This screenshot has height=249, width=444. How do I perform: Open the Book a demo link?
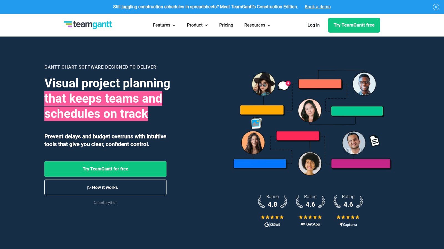click(317, 7)
